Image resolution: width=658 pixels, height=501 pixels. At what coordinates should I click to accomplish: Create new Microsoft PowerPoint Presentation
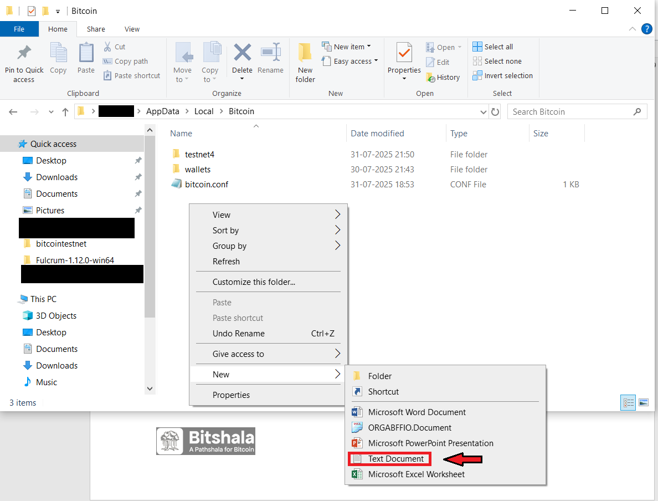tap(445, 443)
